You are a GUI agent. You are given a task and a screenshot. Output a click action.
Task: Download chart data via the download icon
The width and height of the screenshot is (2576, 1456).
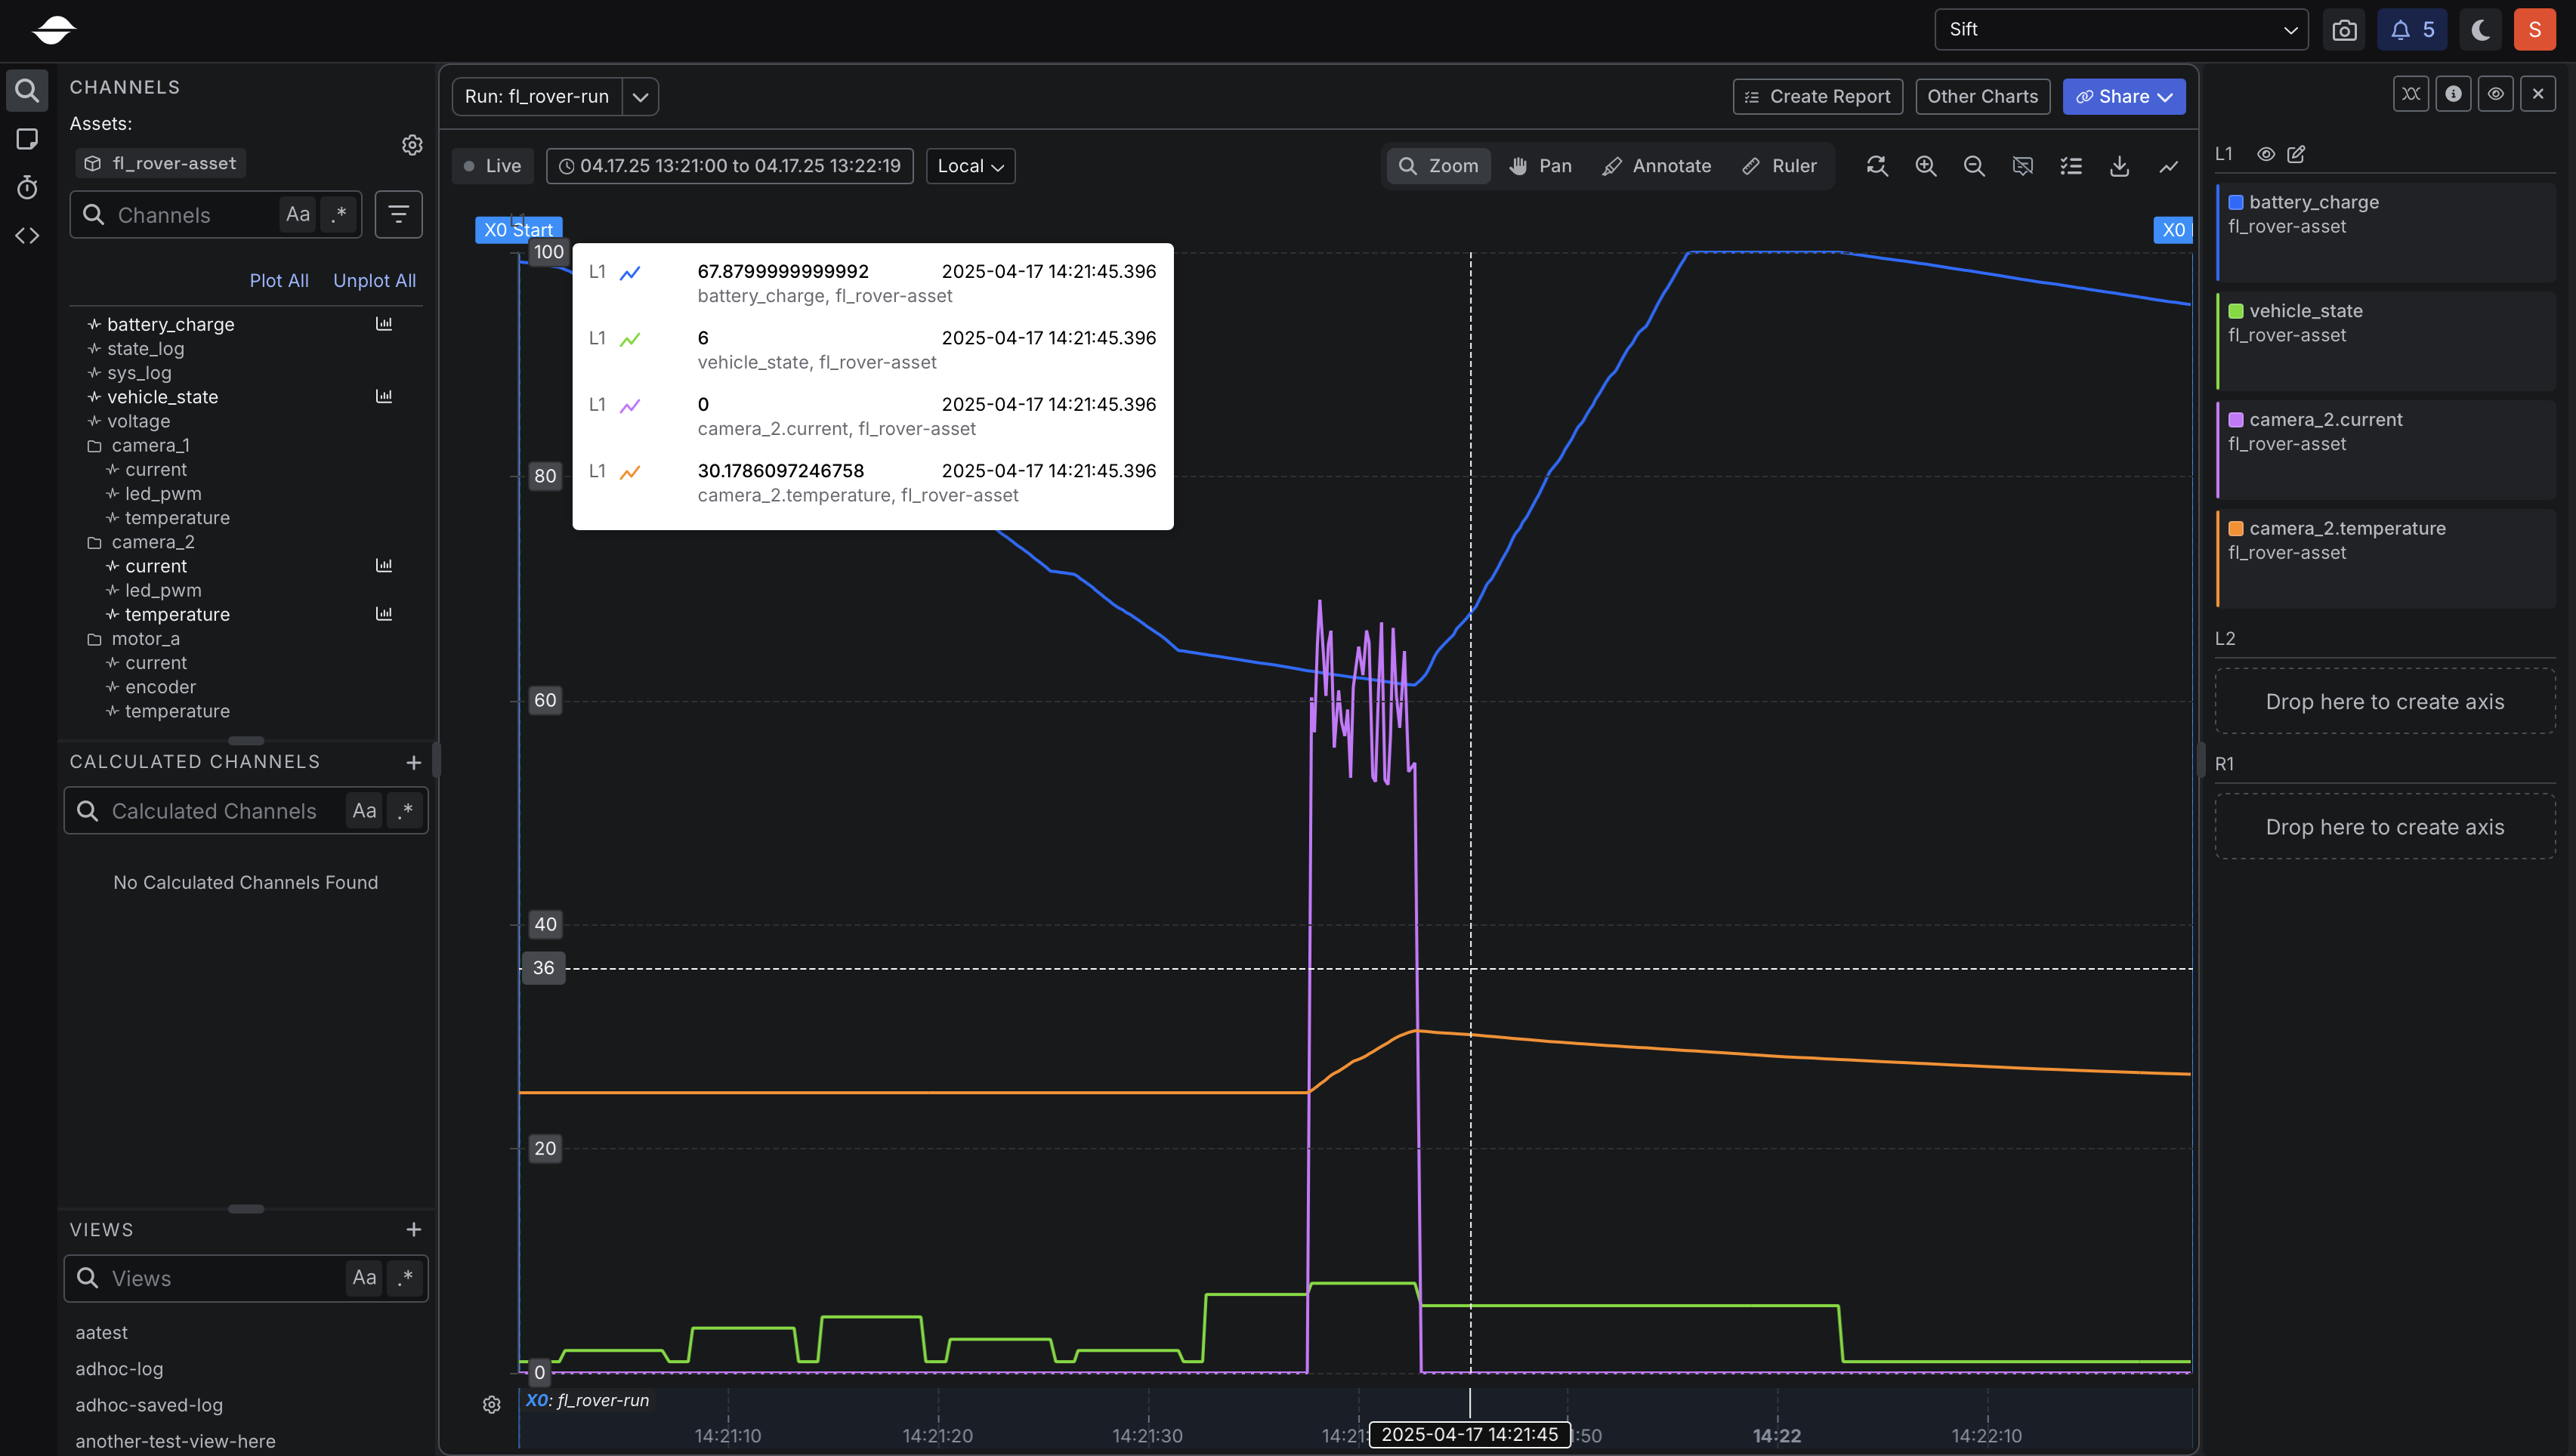click(2119, 166)
